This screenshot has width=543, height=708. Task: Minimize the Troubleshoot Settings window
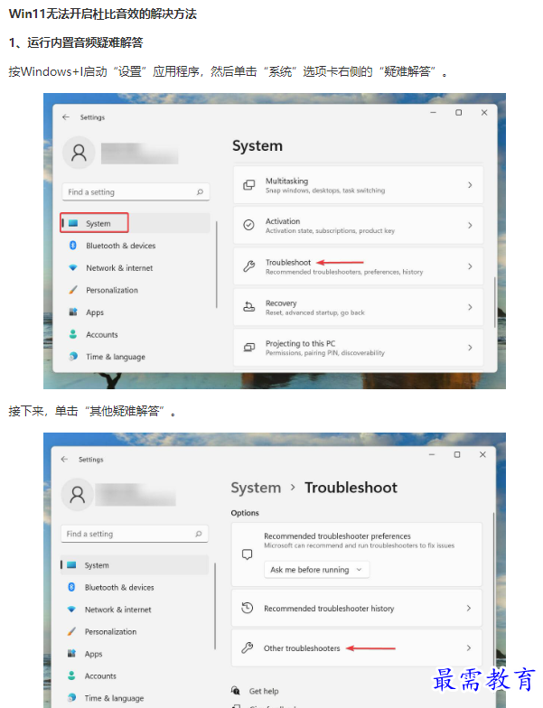[x=432, y=454]
